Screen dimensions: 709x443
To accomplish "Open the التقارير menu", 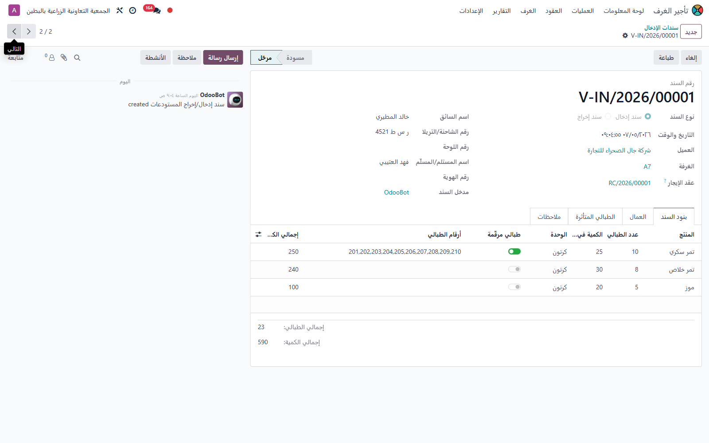I will [x=502, y=11].
